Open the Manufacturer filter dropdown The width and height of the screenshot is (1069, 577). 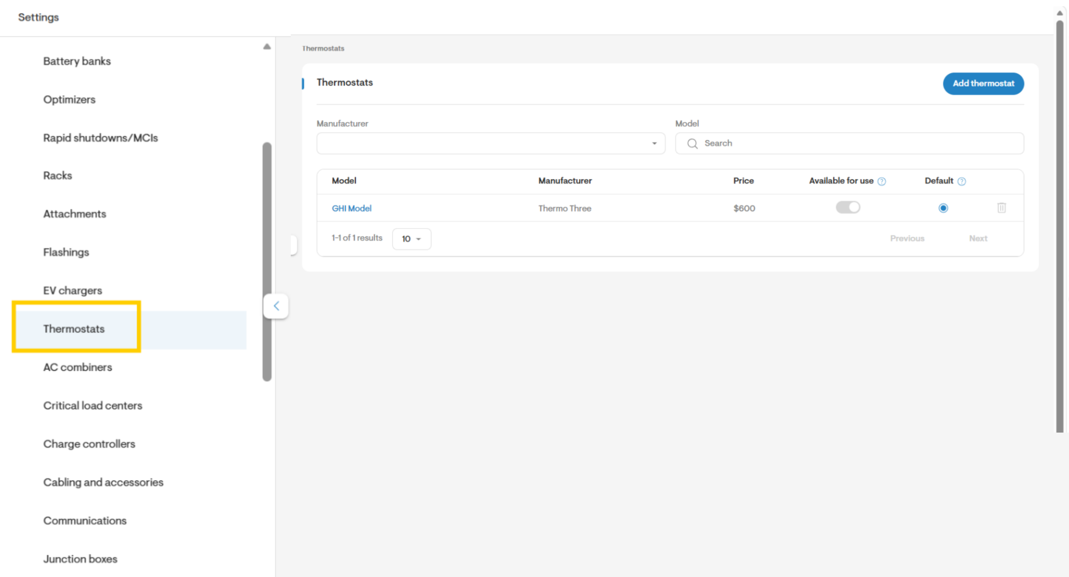(491, 143)
